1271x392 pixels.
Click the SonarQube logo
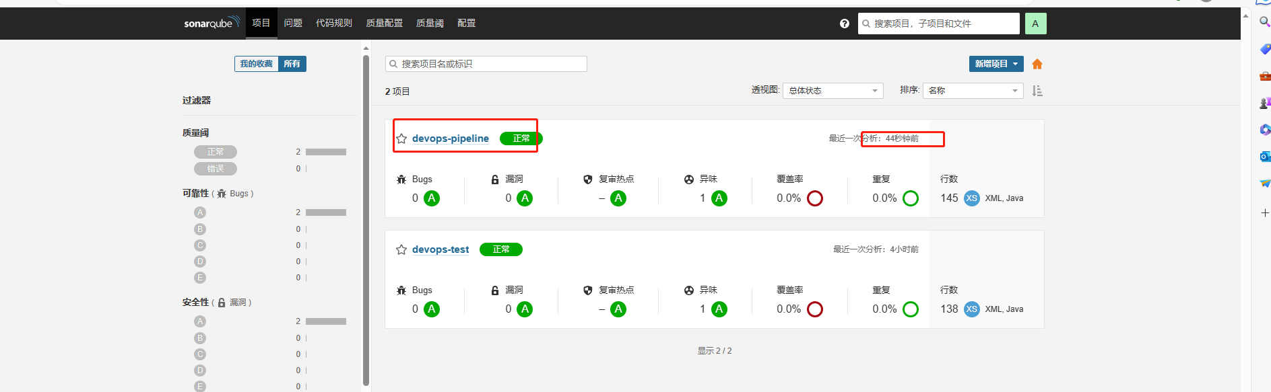coord(211,23)
